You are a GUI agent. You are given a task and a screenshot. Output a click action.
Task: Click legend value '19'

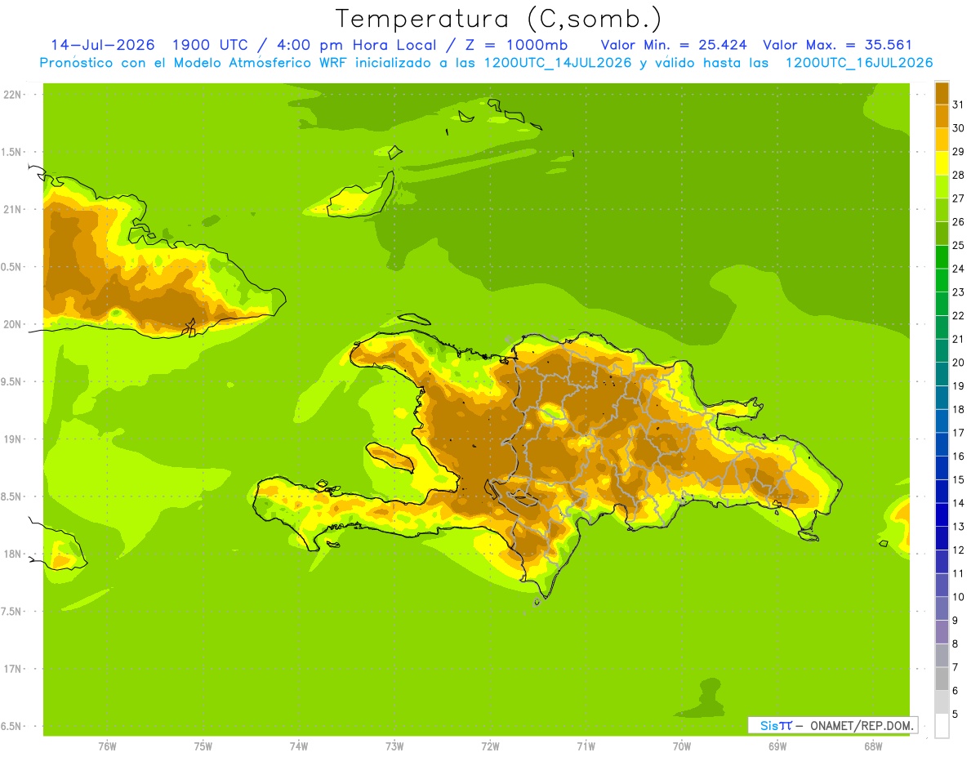[x=958, y=386]
